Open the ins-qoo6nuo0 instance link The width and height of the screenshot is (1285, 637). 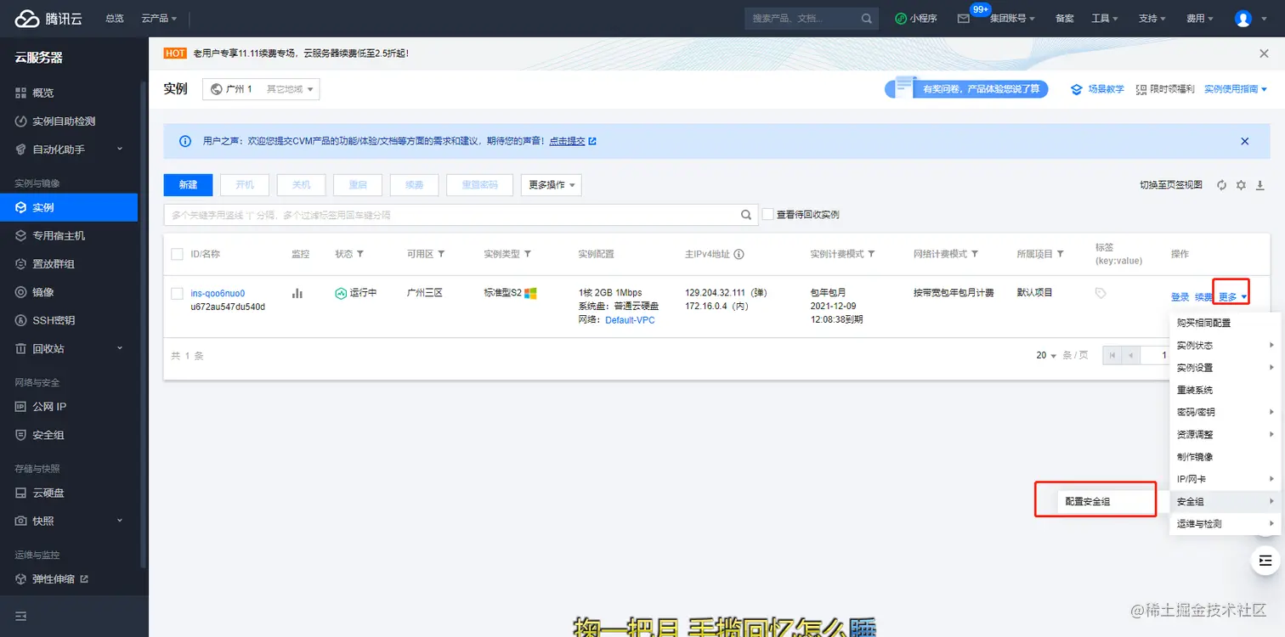click(218, 294)
